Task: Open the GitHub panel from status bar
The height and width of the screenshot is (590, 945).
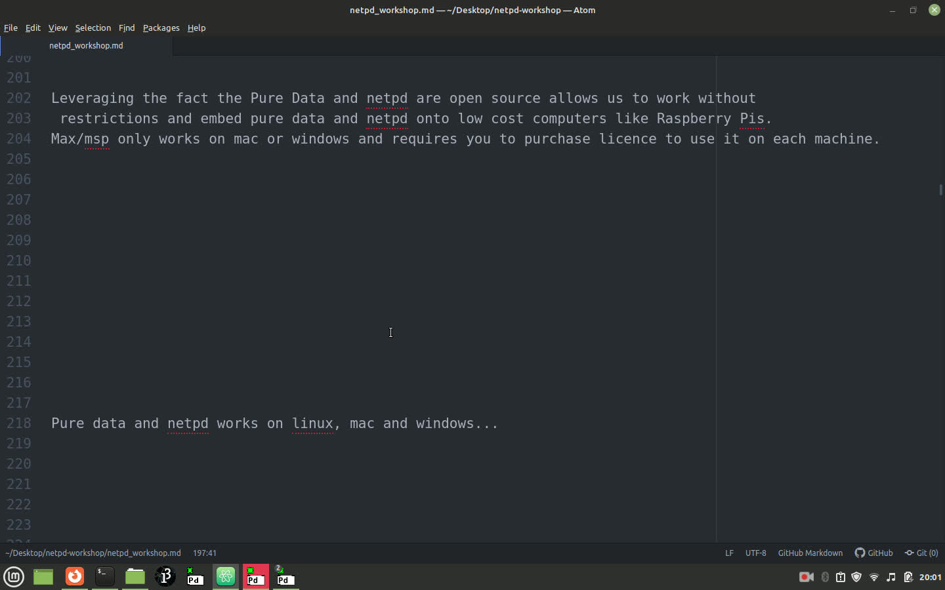Action: [x=873, y=553]
